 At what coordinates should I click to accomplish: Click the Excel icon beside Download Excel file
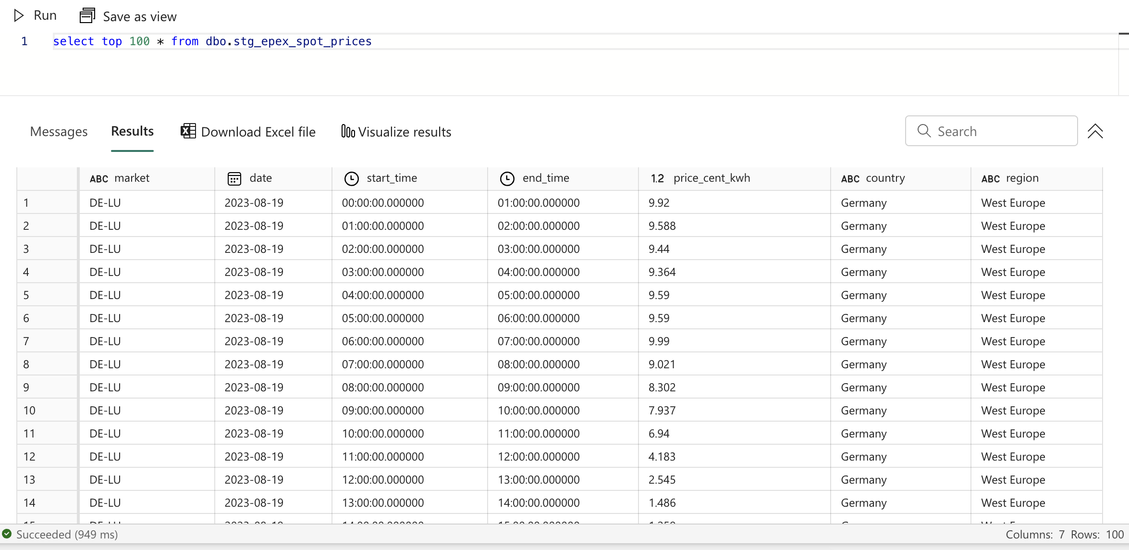point(188,131)
